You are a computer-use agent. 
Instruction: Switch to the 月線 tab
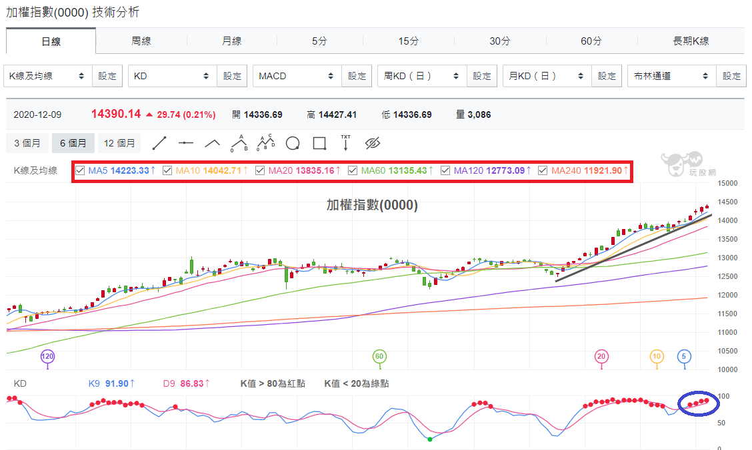click(x=231, y=41)
